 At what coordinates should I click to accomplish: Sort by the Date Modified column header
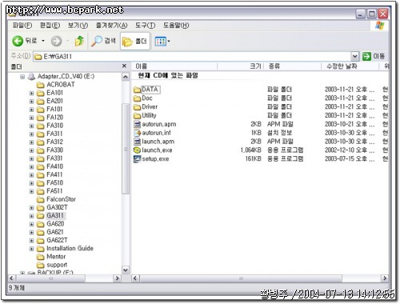350,66
